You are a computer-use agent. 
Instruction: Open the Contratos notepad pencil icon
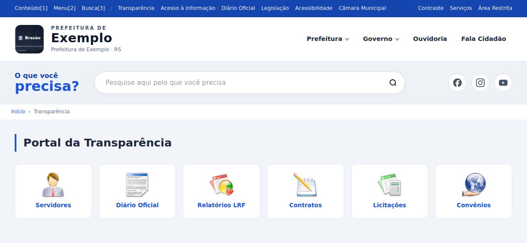305,185
